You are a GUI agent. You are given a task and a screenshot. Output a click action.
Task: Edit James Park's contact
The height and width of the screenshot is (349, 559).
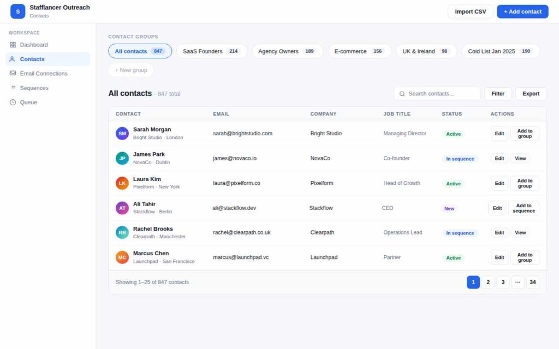[499, 159]
